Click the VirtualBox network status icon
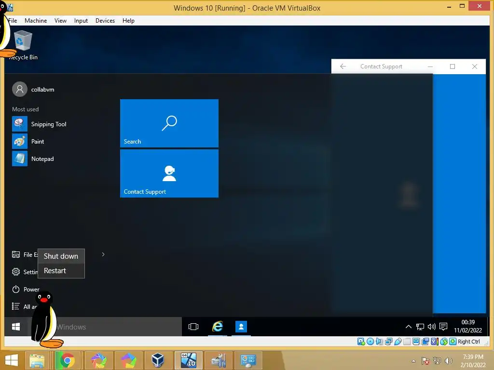The height and width of the screenshot is (370, 494). [388, 342]
